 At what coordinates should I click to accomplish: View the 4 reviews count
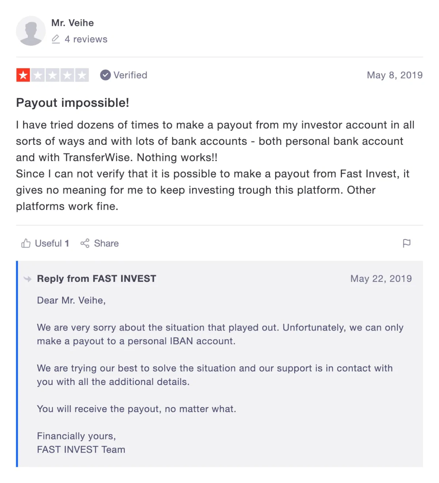86,39
